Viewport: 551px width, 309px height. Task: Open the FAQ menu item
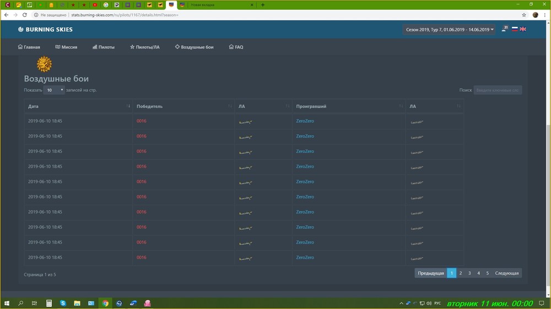236,47
